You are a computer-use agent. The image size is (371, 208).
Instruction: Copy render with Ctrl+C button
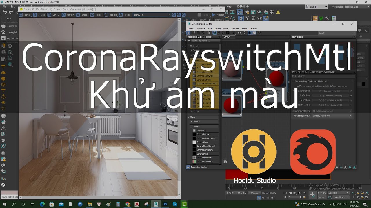pos(54,15)
